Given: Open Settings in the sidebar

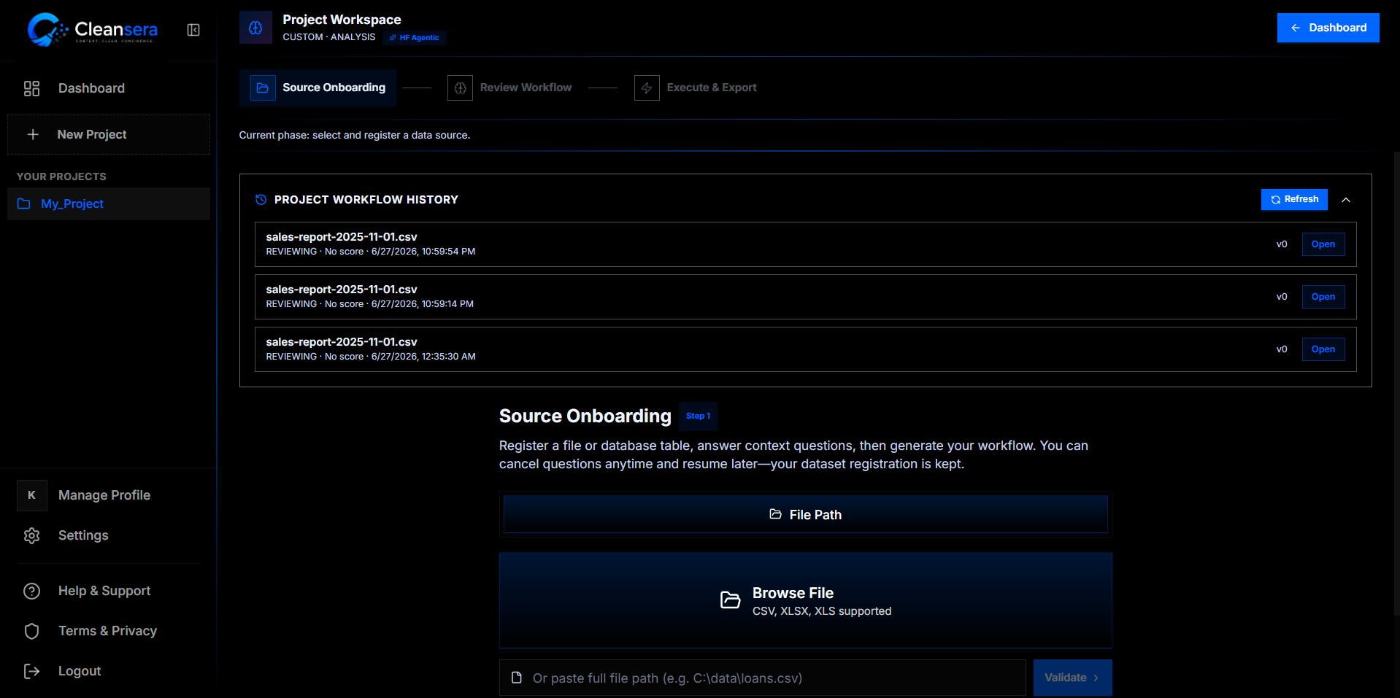Looking at the screenshot, I should pyautogui.click(x=108, y=535).
